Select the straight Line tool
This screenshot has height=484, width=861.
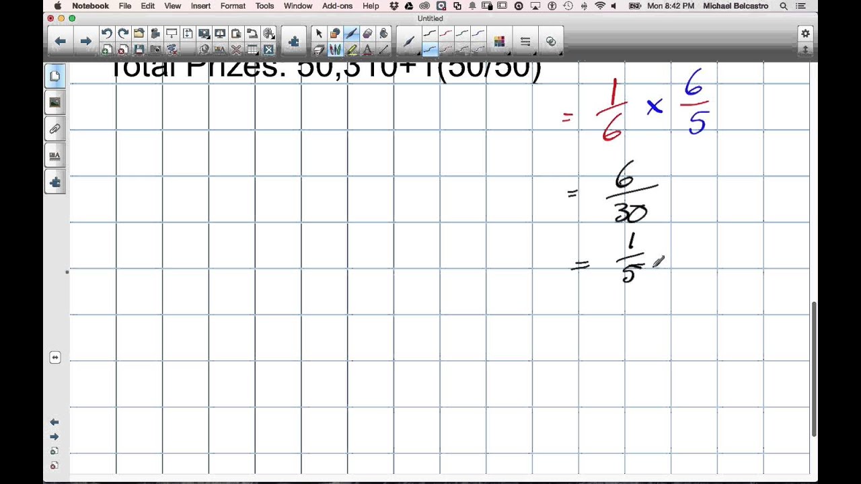[x=383, y=50]
